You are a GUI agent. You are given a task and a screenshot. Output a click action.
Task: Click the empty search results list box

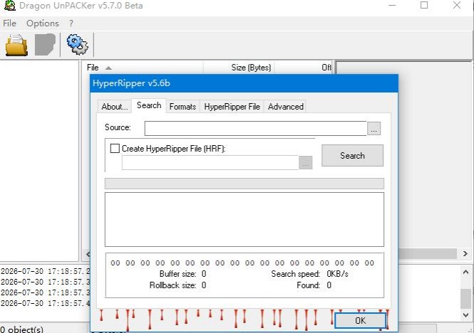244,219
